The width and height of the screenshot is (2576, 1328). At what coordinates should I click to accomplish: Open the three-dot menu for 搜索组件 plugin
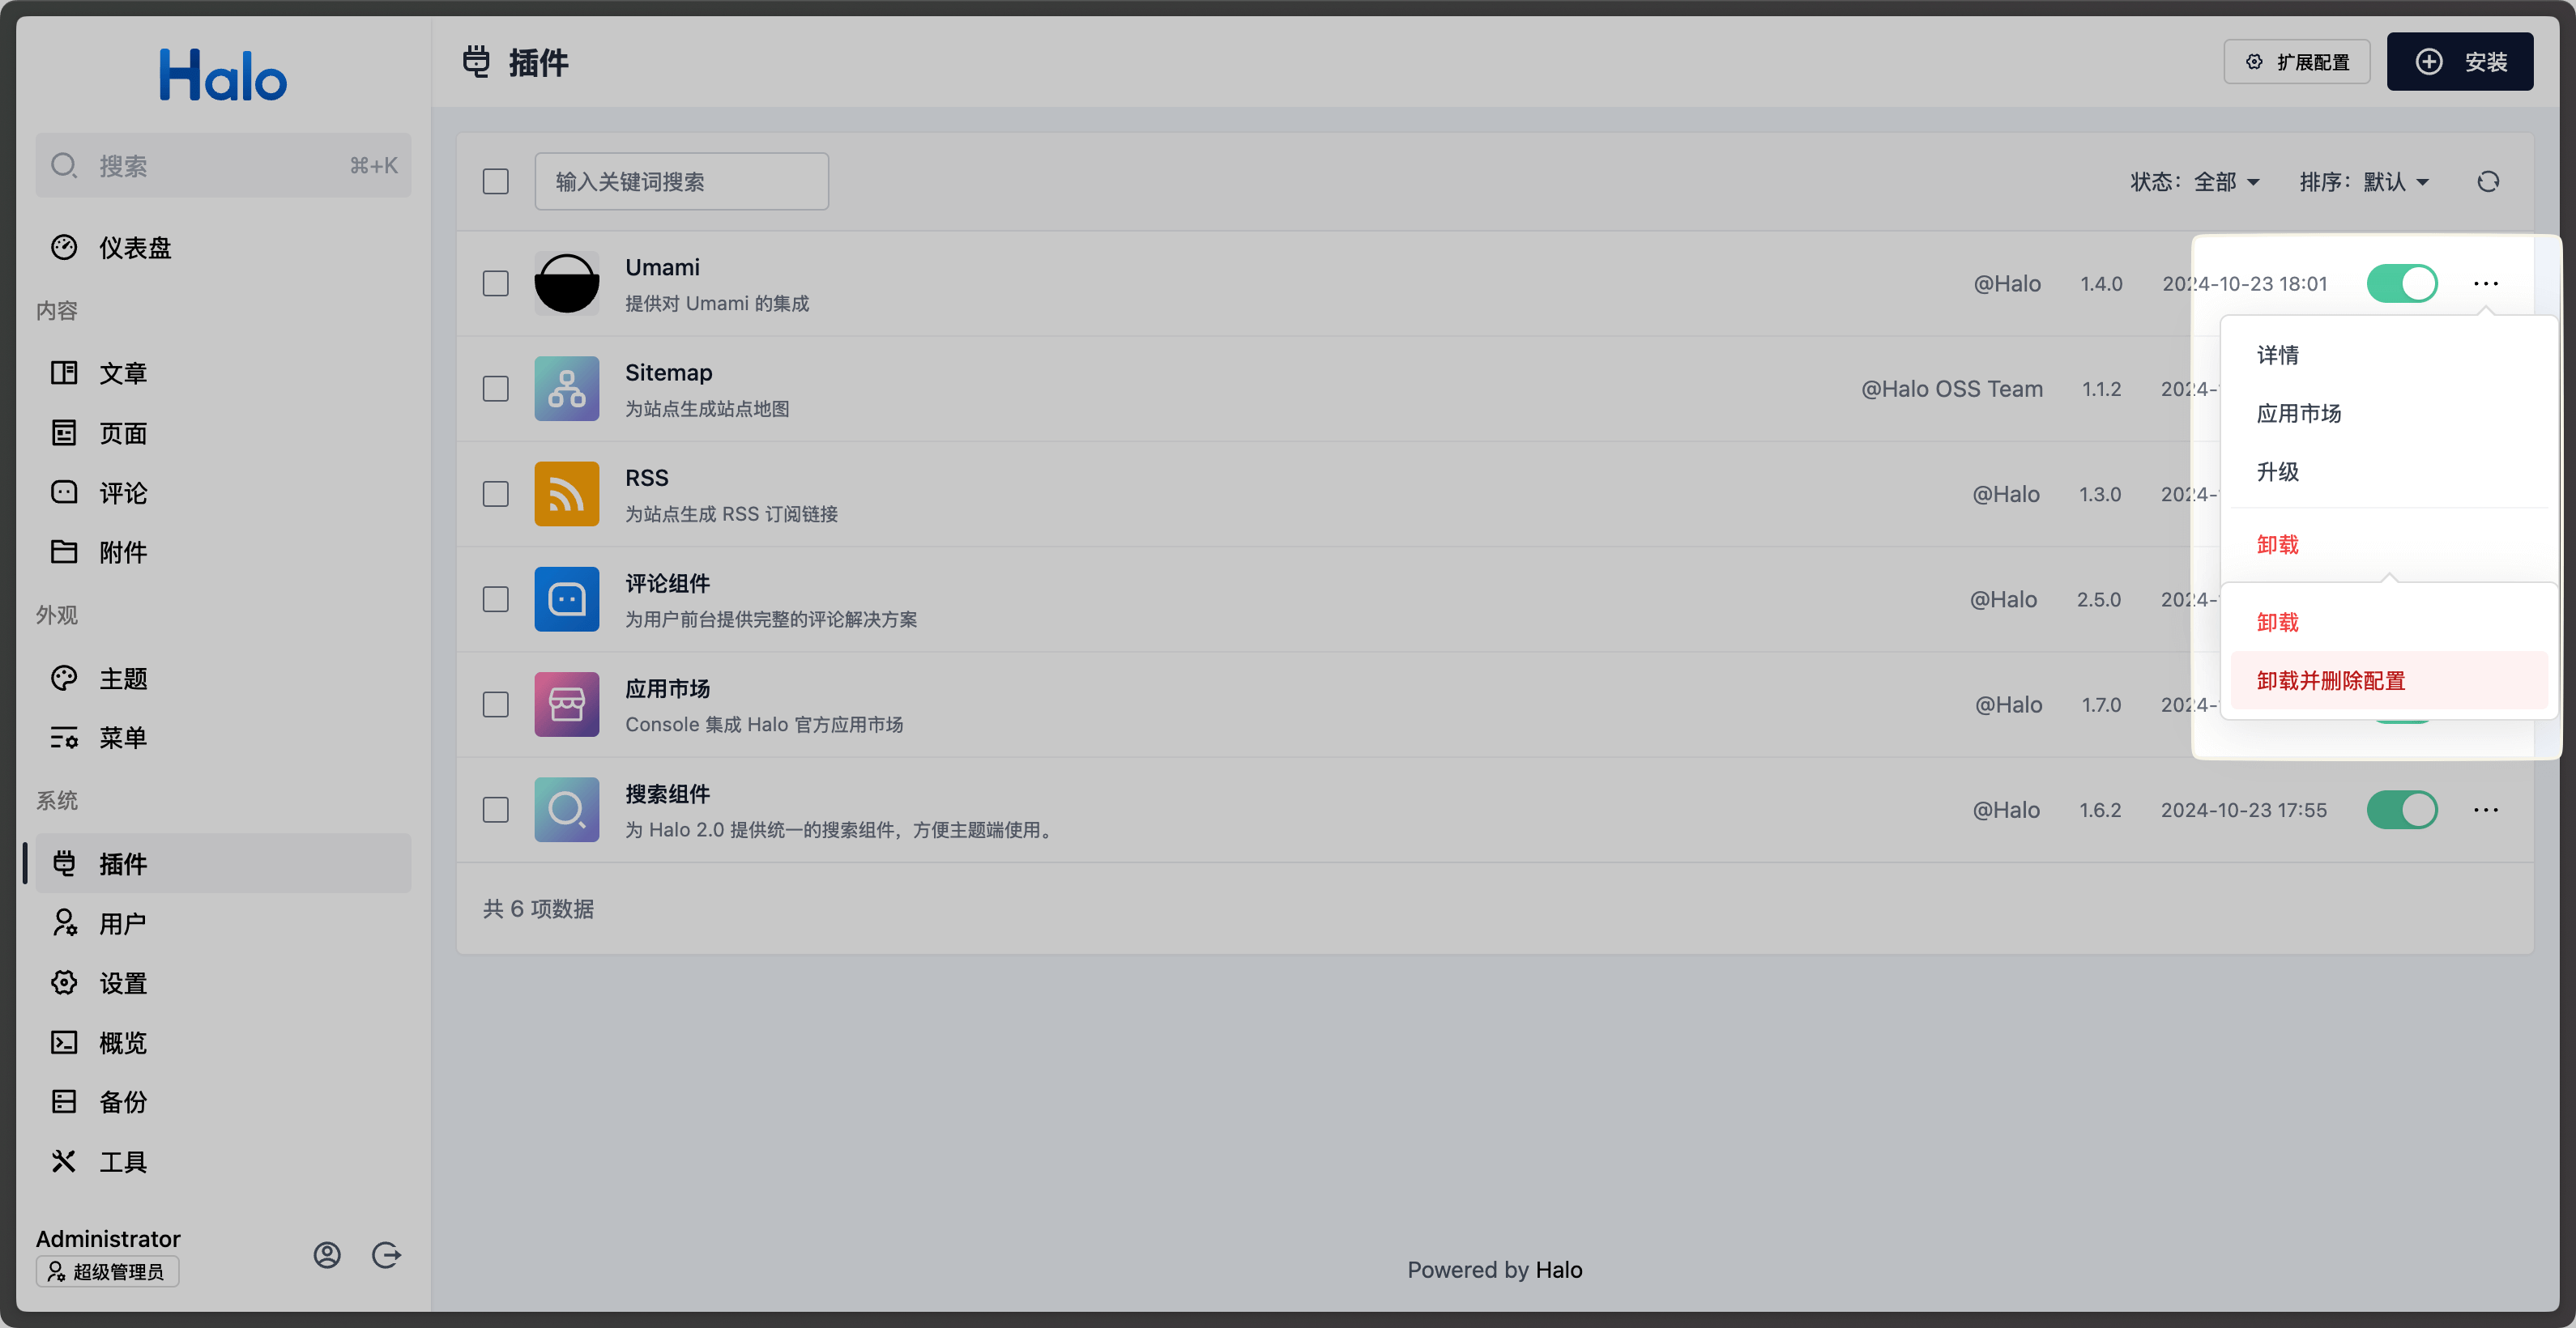[x=2486, y=810]
